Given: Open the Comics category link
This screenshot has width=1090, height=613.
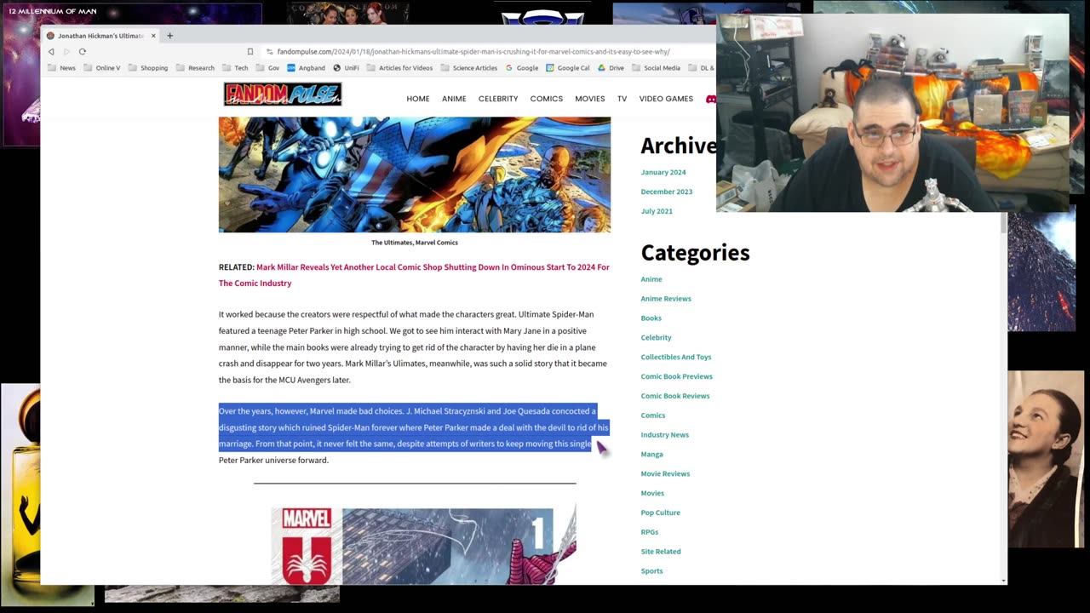Looking at the screenshot, I should 653,415.
